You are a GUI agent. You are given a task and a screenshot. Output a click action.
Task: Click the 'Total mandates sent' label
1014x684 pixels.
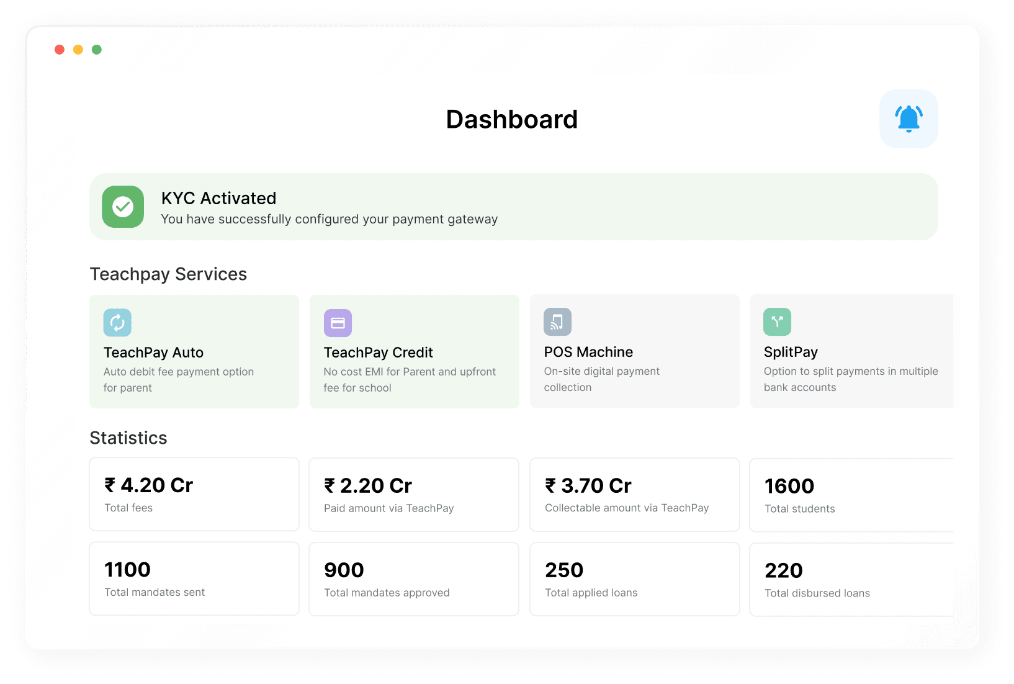pos(155,592)
